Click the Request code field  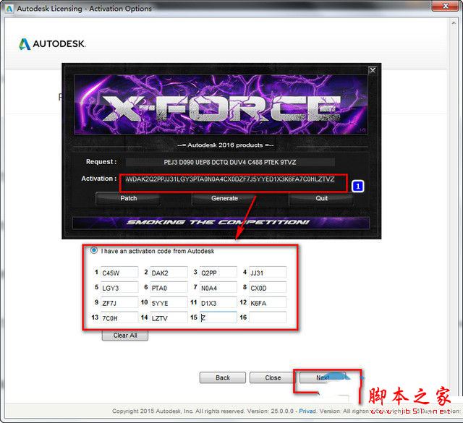tap(230, 162)
